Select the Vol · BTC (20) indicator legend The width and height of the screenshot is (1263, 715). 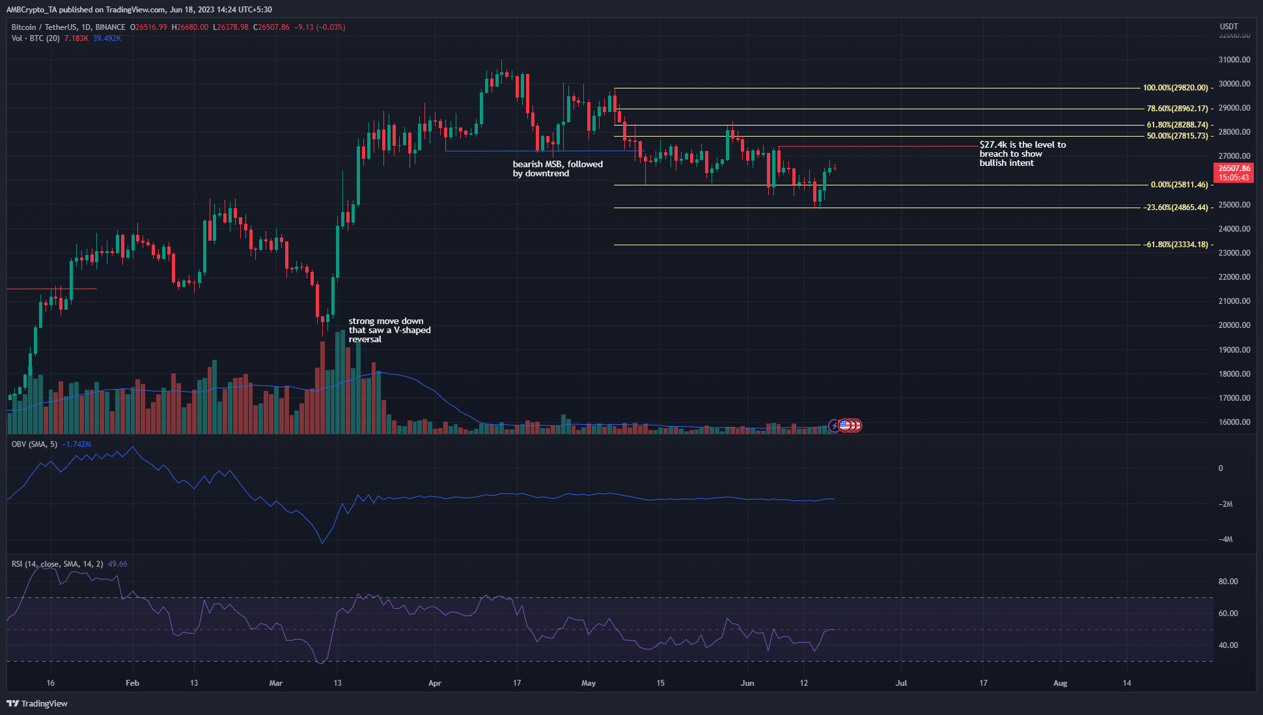36,38
